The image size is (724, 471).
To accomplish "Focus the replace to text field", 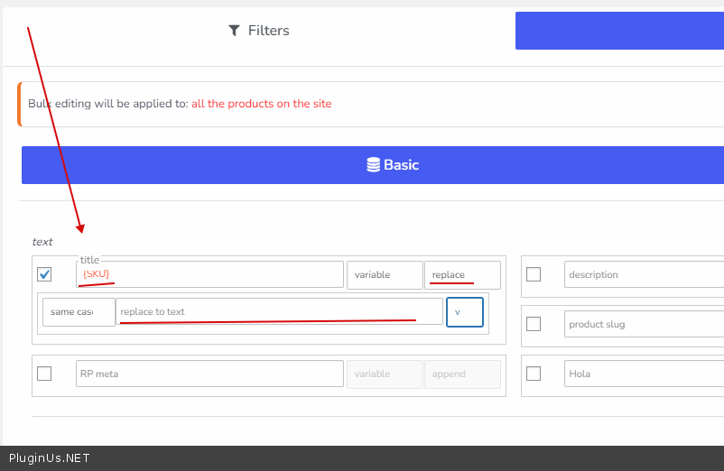I will coord(280,312).
